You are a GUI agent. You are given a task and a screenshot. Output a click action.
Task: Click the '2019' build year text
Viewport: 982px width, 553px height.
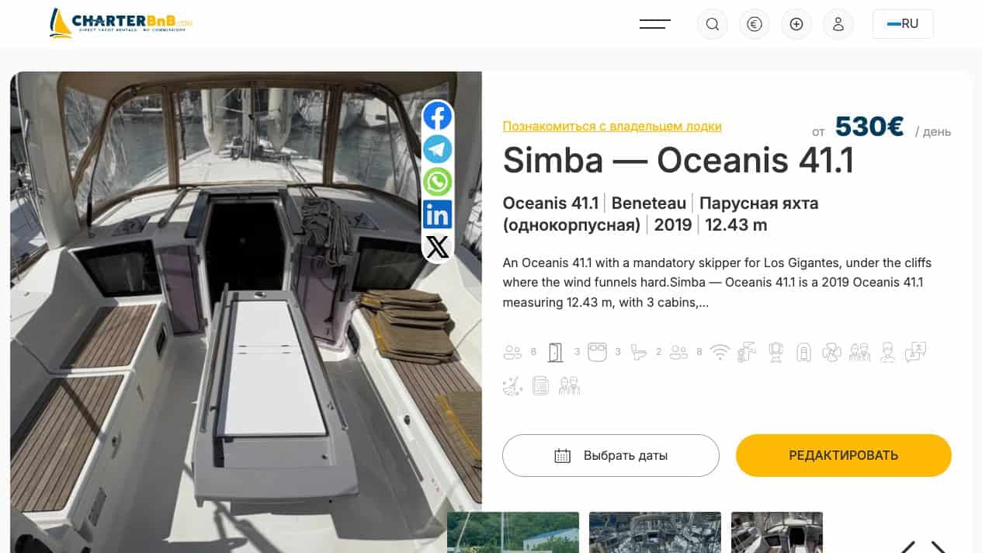pos(673,225)
